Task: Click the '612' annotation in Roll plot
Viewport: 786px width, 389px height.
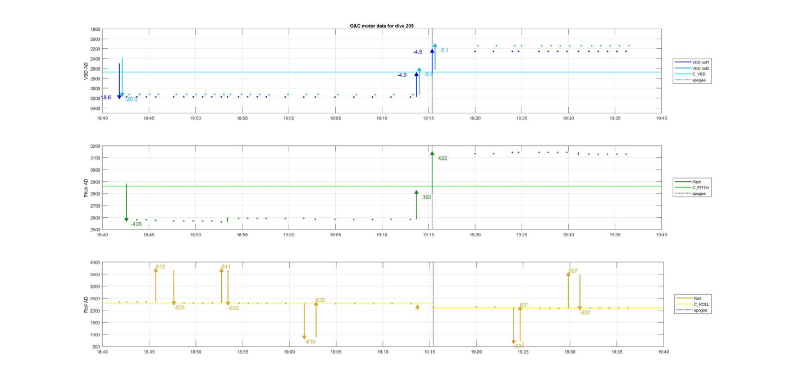Action: 161,267
